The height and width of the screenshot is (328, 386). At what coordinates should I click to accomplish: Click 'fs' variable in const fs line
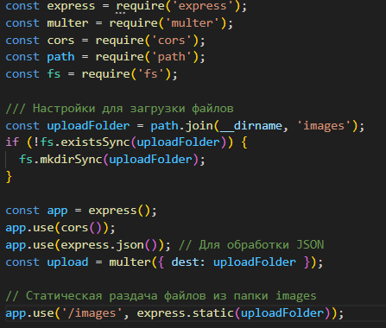[54, 74]
